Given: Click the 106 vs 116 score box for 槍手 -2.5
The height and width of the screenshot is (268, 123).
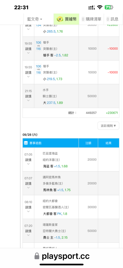Looking at the screenshot, I should tap(39, 46).
